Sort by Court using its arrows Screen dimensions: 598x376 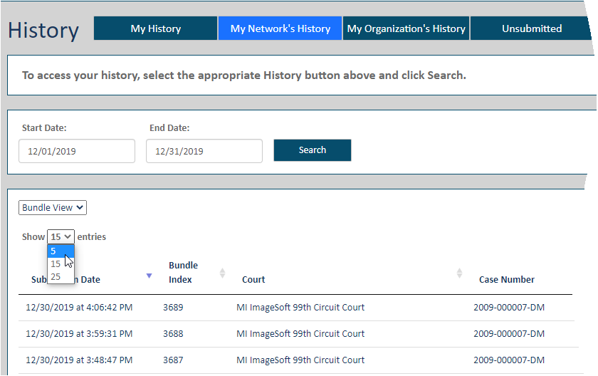[x=460, y=273]
